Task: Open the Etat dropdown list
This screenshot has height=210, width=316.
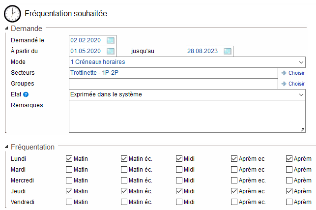Action: tap(301, 94)
